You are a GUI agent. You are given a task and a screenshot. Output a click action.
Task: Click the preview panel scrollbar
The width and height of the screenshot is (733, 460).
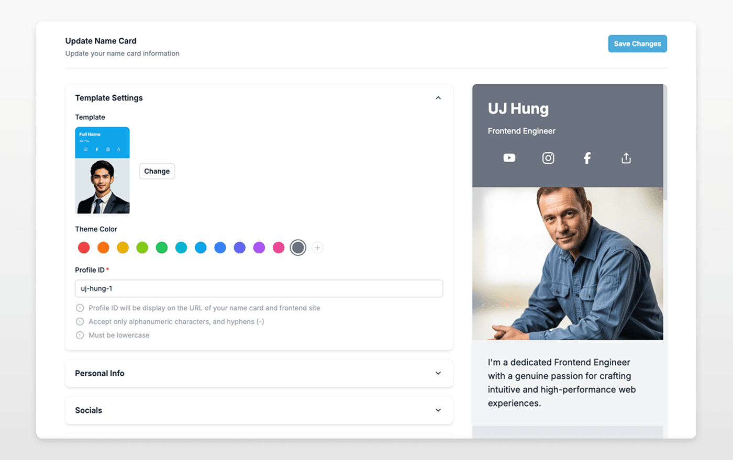(x=665, y=142)
